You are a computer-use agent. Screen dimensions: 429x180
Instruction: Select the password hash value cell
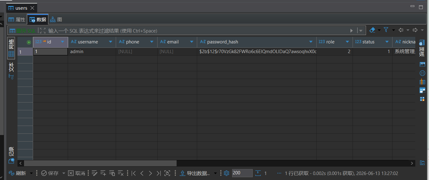257,52
